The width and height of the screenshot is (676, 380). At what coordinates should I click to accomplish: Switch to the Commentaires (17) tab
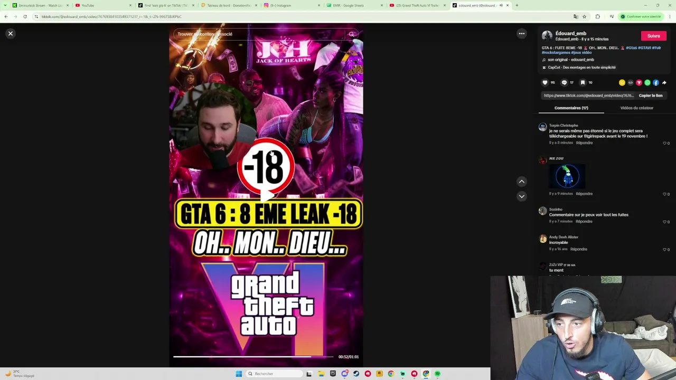coord(571,108)
